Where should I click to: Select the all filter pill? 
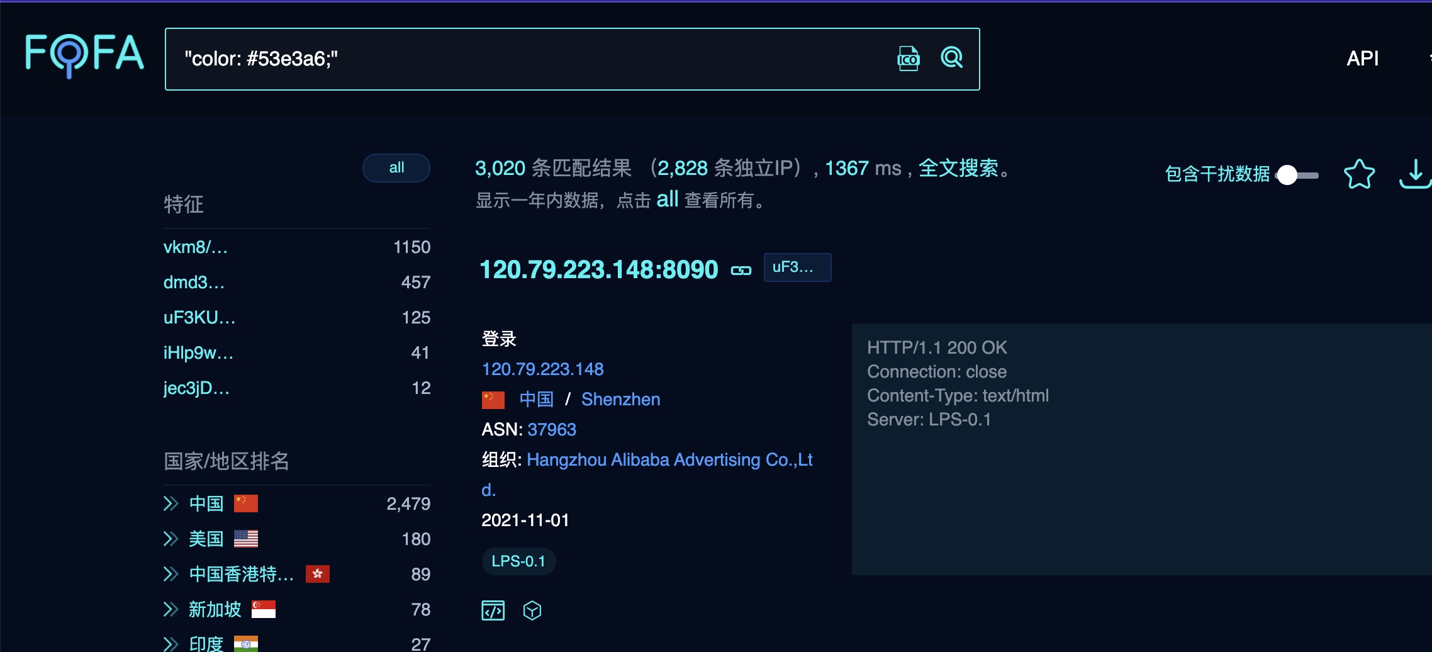[x=396, y=168]
